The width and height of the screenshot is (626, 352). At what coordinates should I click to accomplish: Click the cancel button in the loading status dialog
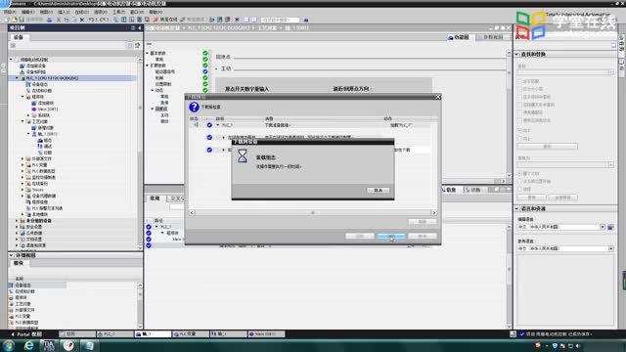click(379, 191)
